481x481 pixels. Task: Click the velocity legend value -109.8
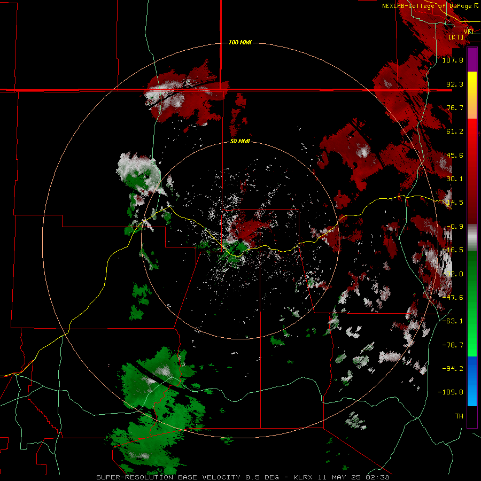click(x=451, y=392)
